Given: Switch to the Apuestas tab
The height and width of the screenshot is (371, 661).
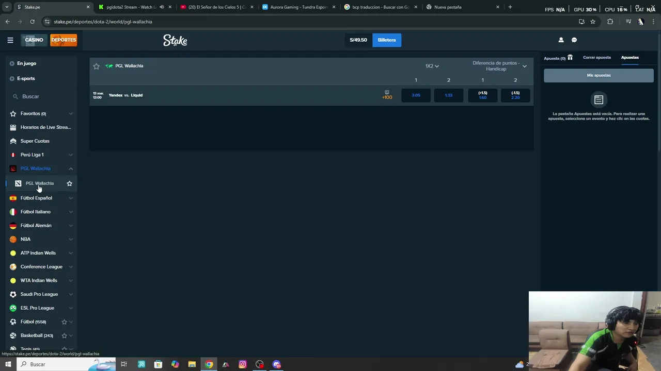Looking at the screenshot, I should (630, 58).
